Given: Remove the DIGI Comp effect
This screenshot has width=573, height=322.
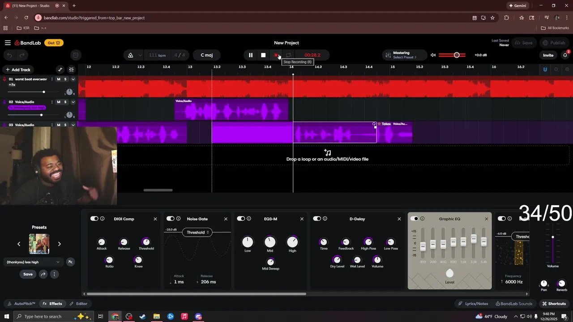Looking at the screenshot, I should (x=155, y=219).
